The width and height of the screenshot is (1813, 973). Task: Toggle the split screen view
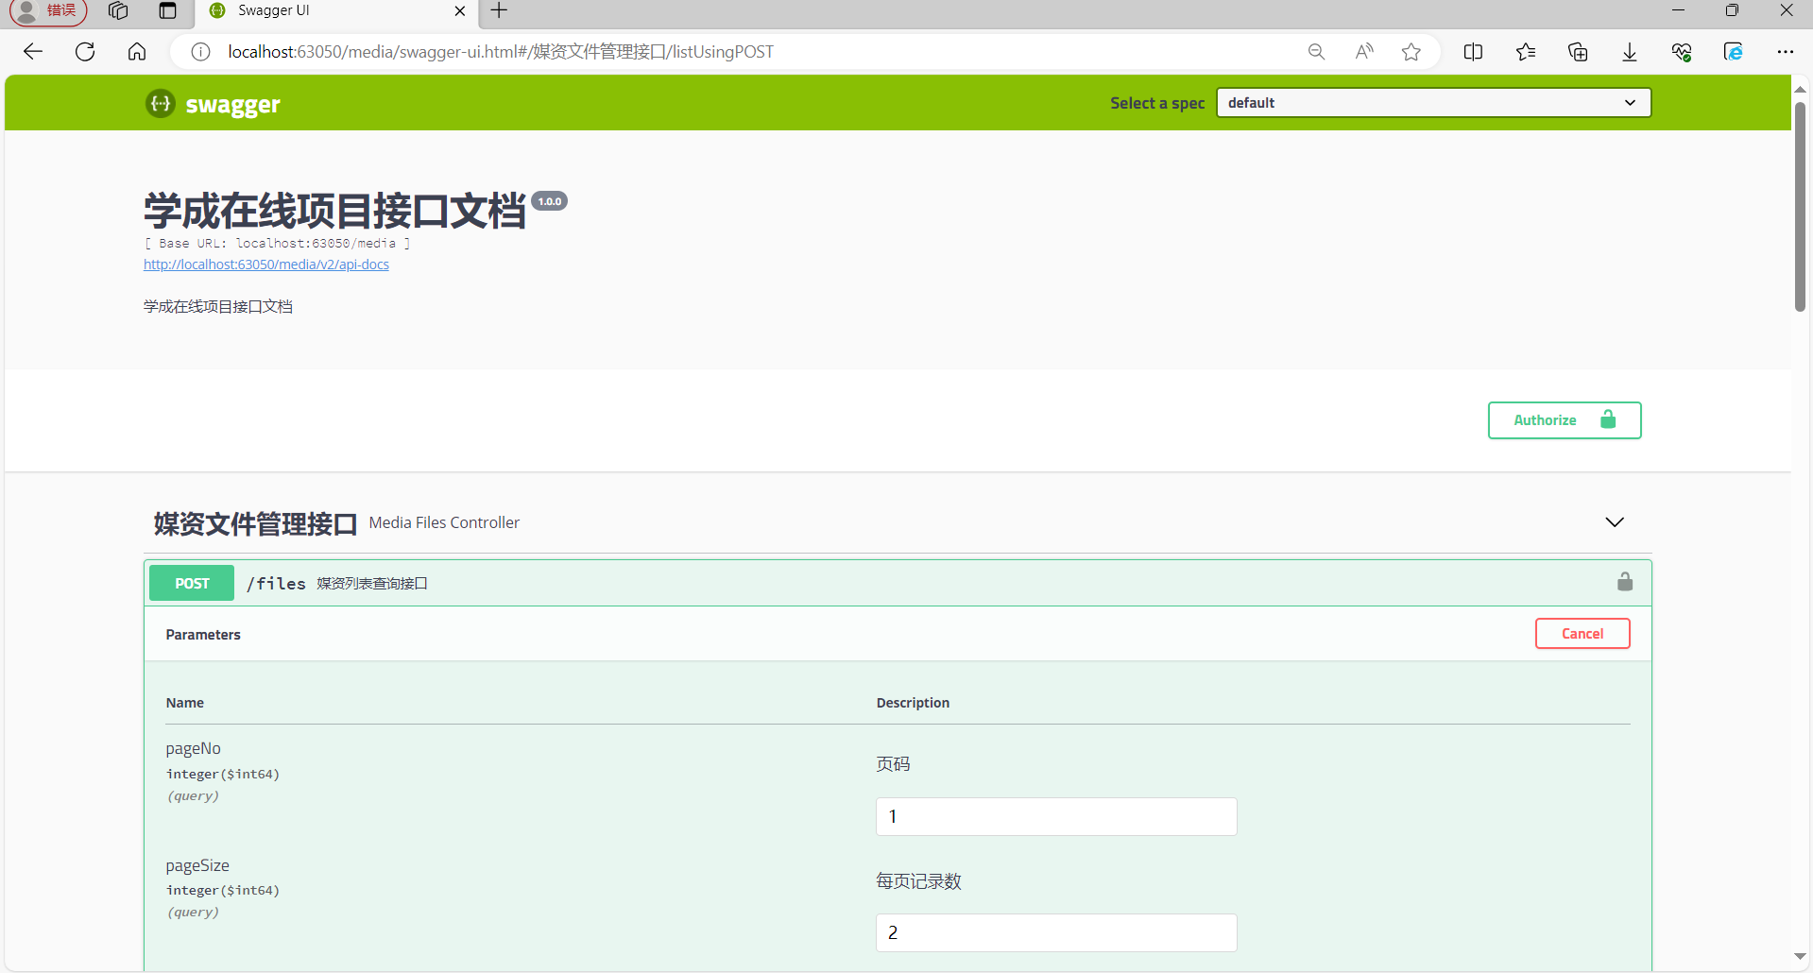coord(1473,52)
